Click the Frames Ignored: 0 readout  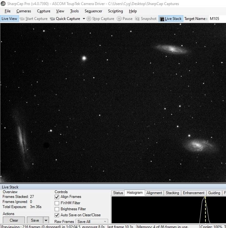tap(17, 202)
